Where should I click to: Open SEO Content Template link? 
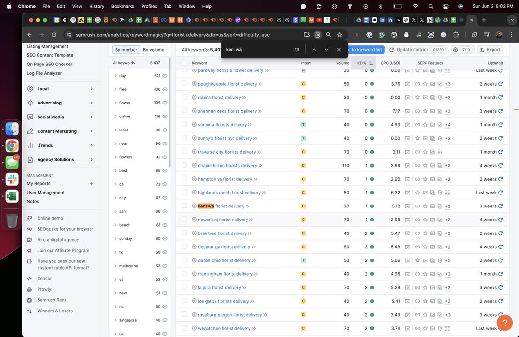[50, 55]
